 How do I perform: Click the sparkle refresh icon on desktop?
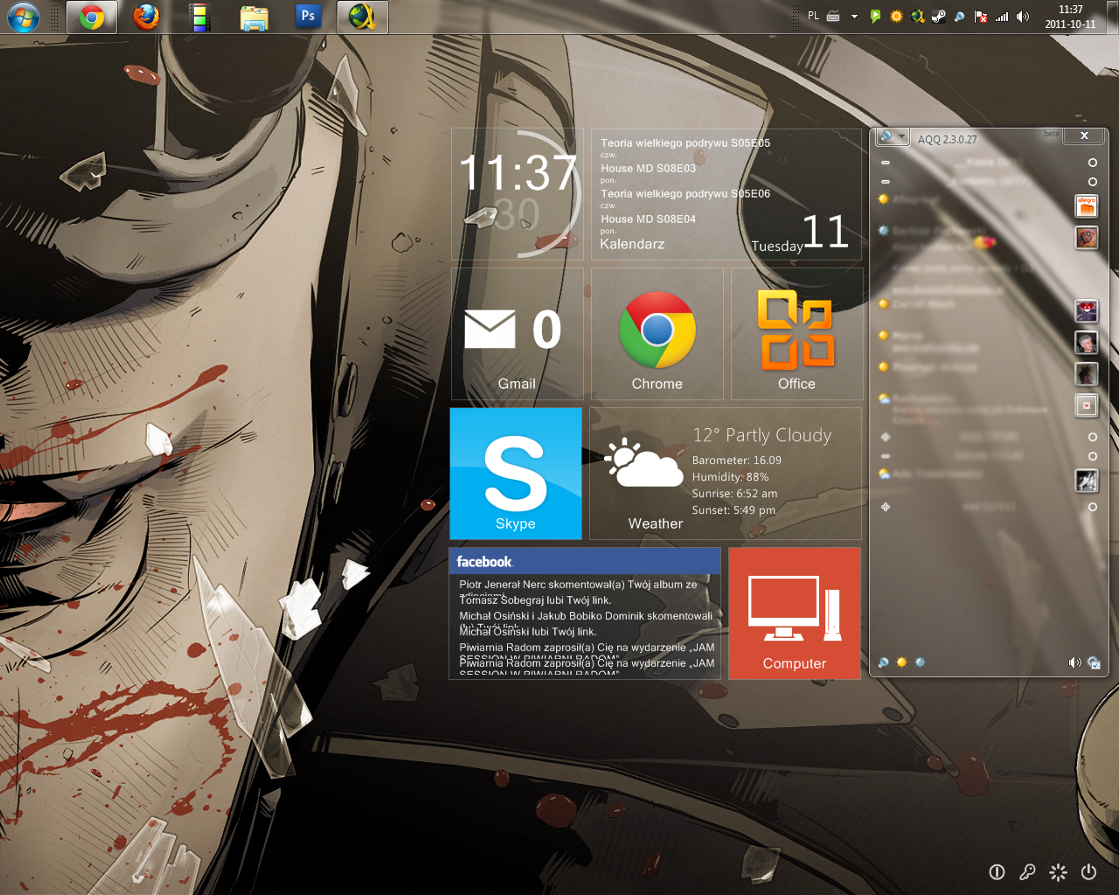[1058, 871]
